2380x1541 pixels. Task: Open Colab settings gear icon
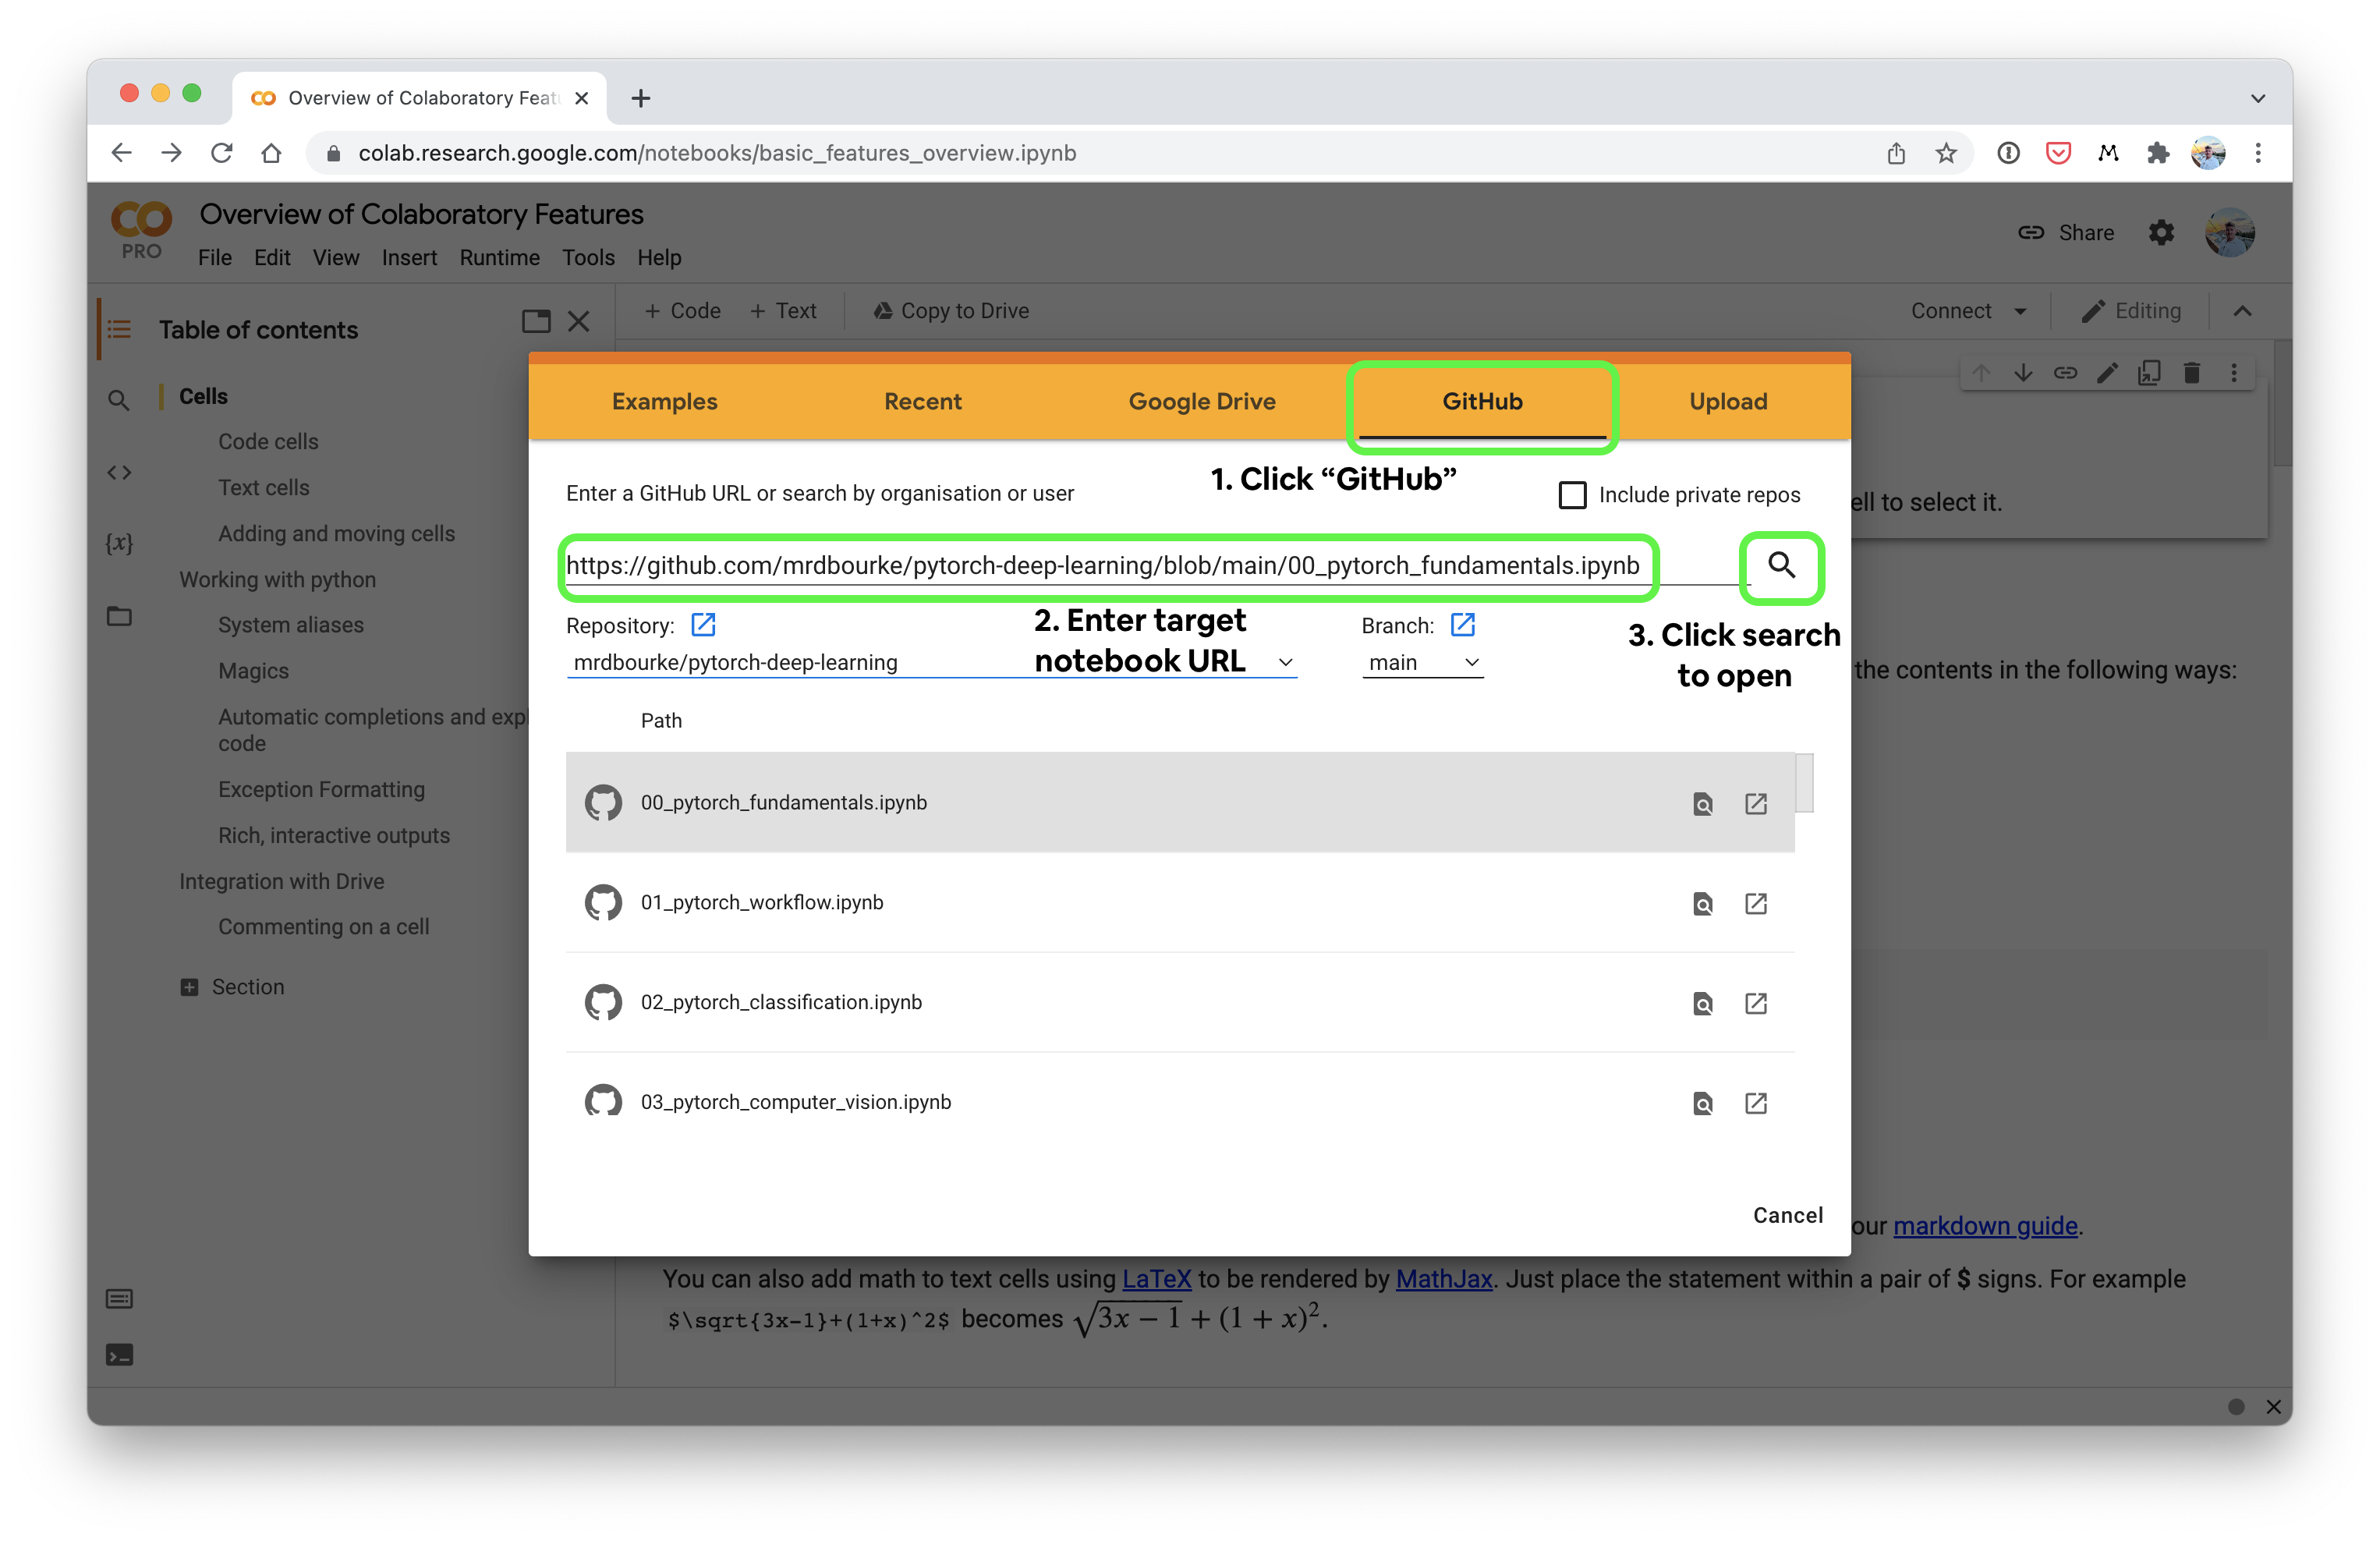click(x=2161, y=233)
